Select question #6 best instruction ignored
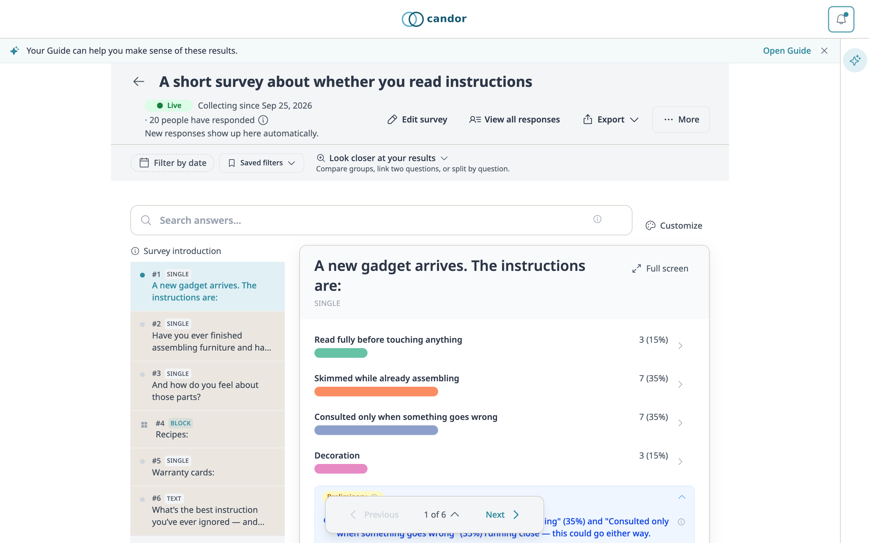Image resolution: width=869 pixels, height=543 pixels. point(208,511)
